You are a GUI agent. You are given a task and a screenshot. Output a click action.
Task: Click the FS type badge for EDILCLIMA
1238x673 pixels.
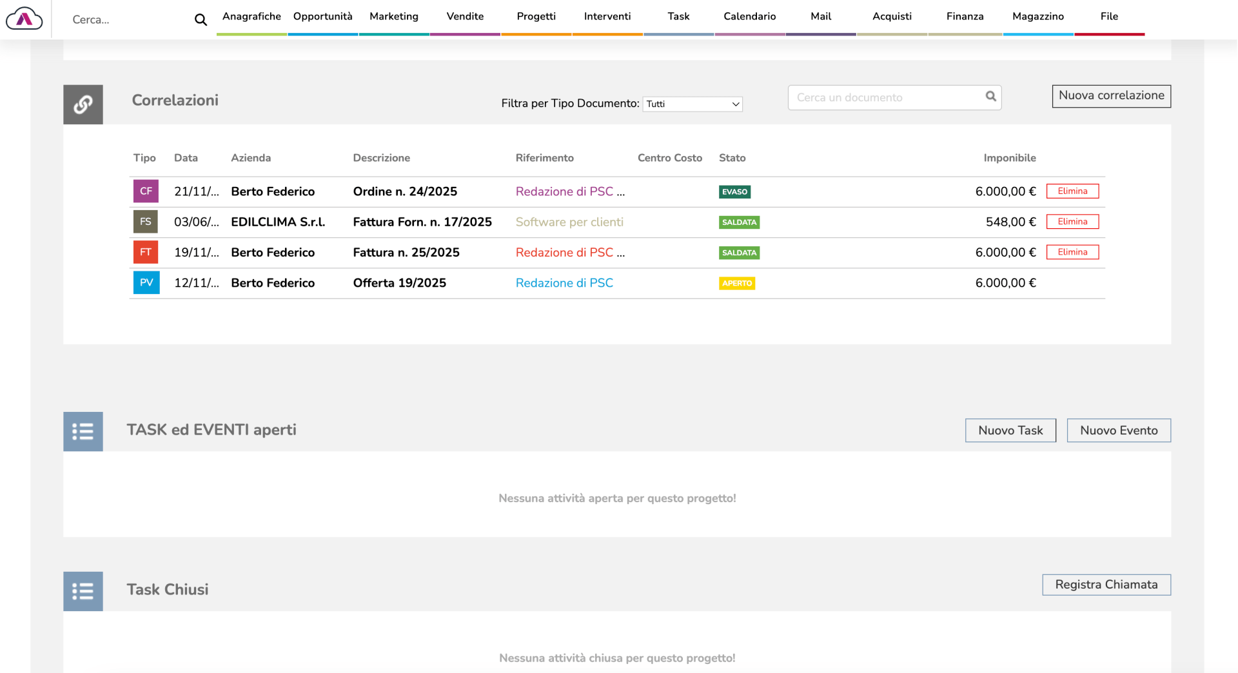tap(146, 222)
